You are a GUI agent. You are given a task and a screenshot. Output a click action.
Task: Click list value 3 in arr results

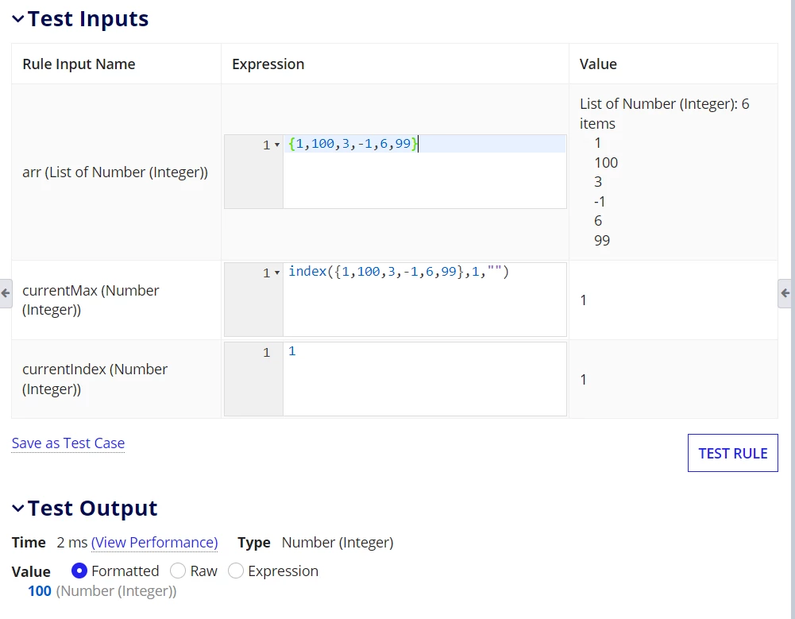598,182
